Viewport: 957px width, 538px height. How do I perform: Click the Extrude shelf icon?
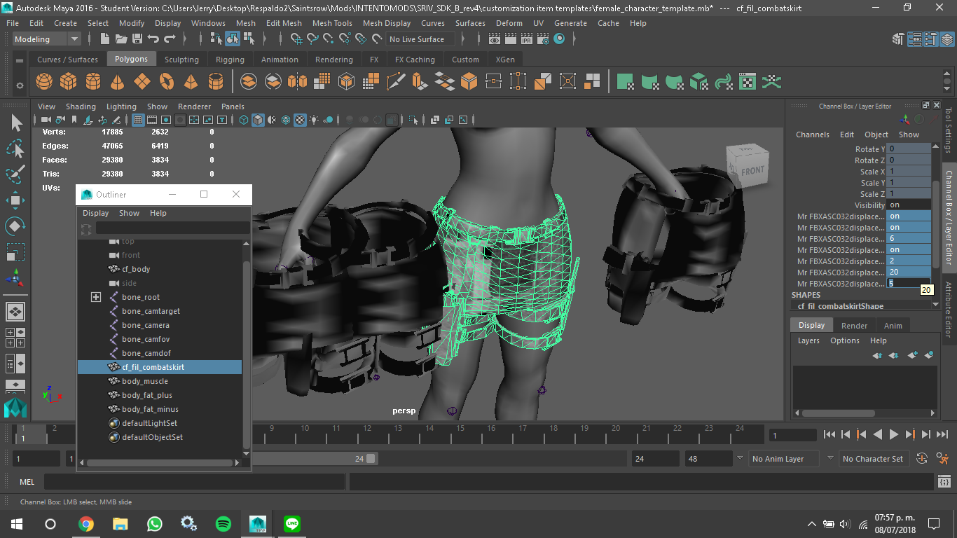coord(420,82)
